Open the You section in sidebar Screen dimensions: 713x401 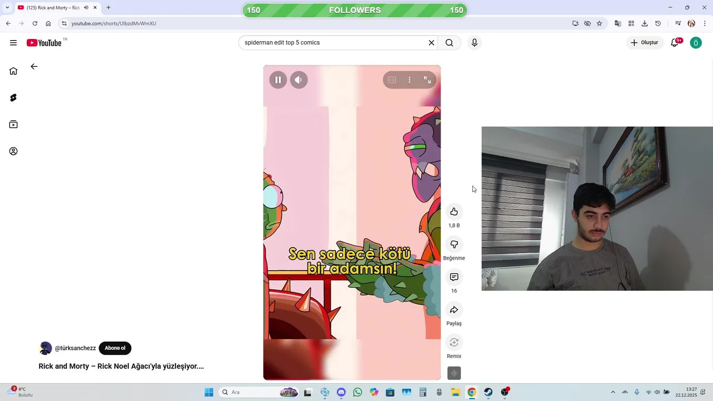tap(13, 151)
